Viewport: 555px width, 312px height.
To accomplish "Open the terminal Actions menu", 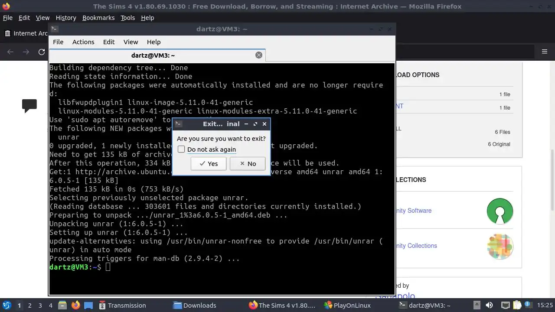I will click(83, 42).
